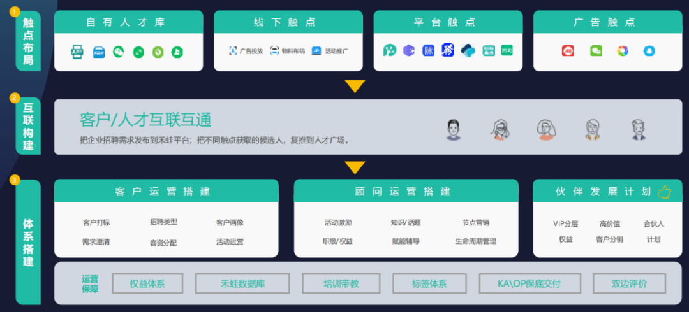Click the 客户运营搭建 header
The height and width of the screenshot is (312, 689).
pyautogui.click(x=166, y=190)
